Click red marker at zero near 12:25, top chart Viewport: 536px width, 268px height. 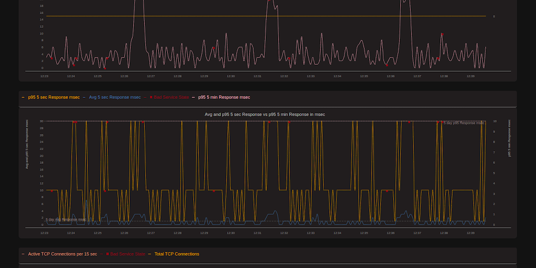point(104,68)
